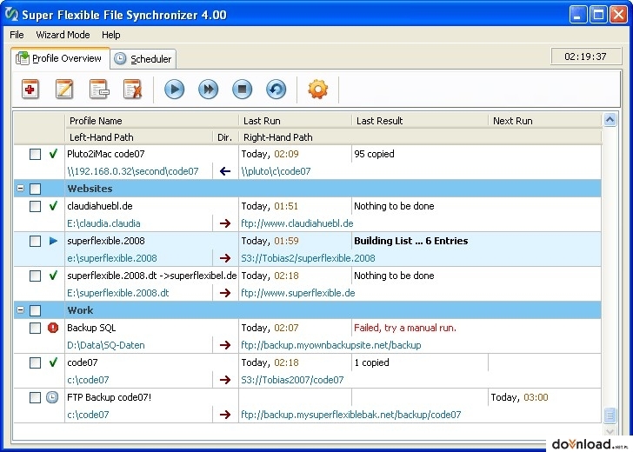Click the '\\192.168.0.32\second\code07' path
This screenshot has height=452, width=633.
tap(133, 171)
